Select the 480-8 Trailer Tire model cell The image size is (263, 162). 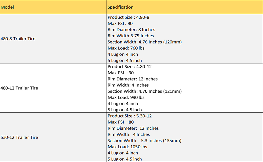click(x=18, y=39)
